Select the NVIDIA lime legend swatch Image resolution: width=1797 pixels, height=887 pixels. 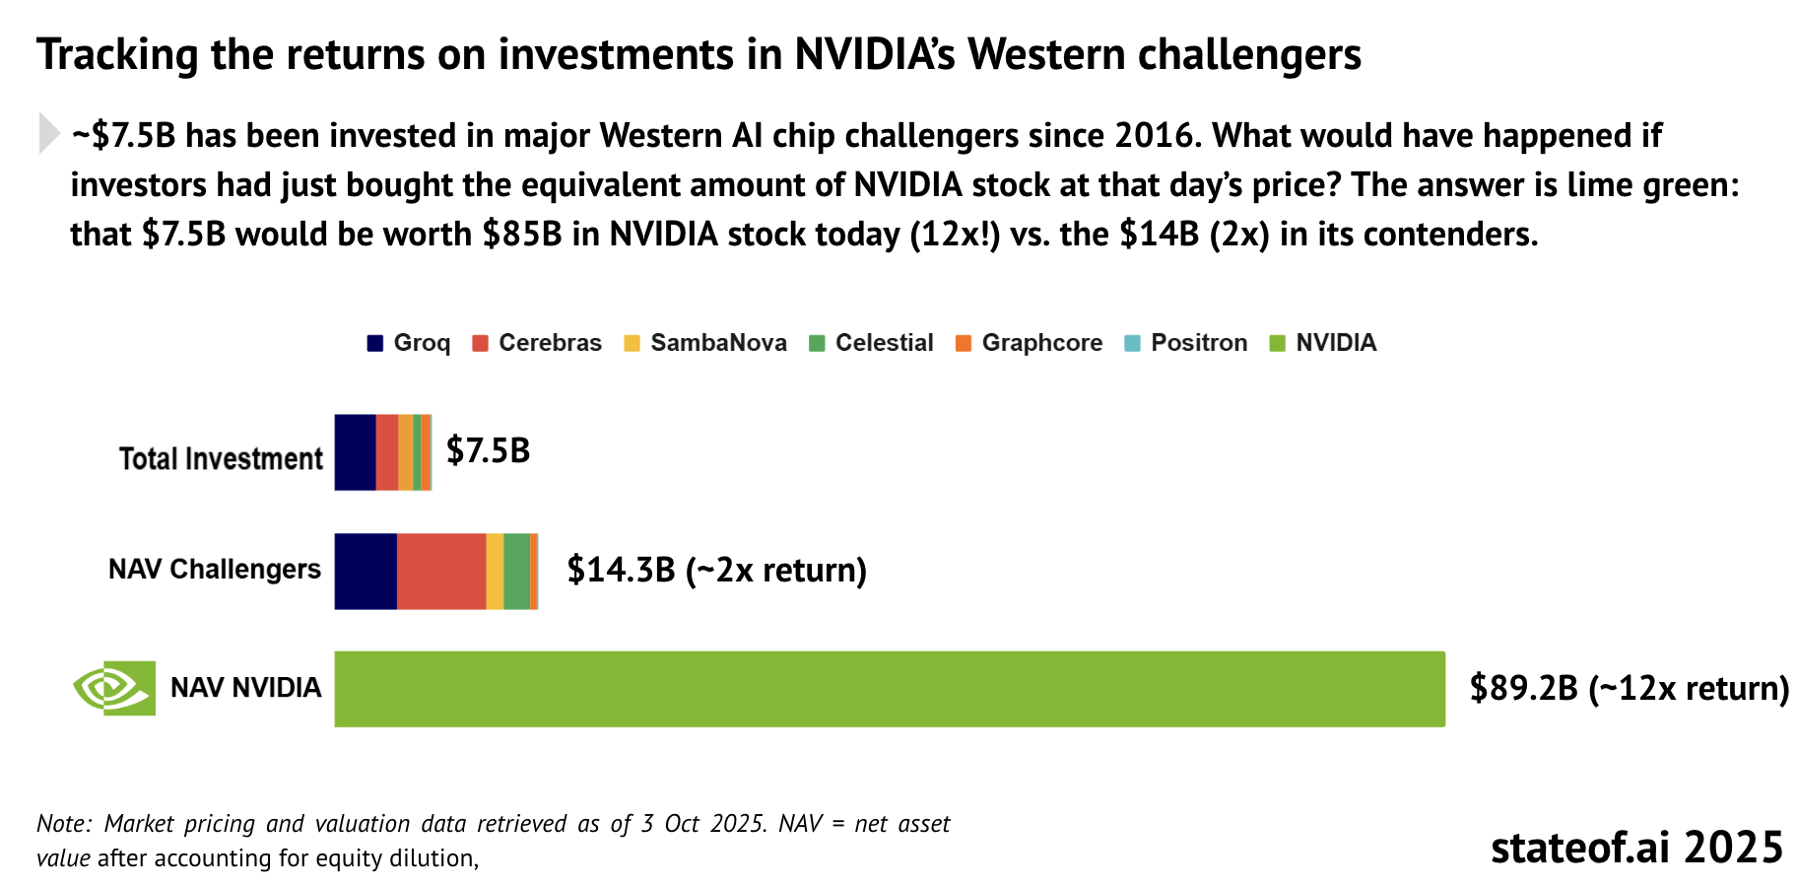(x=1277, y=344)
